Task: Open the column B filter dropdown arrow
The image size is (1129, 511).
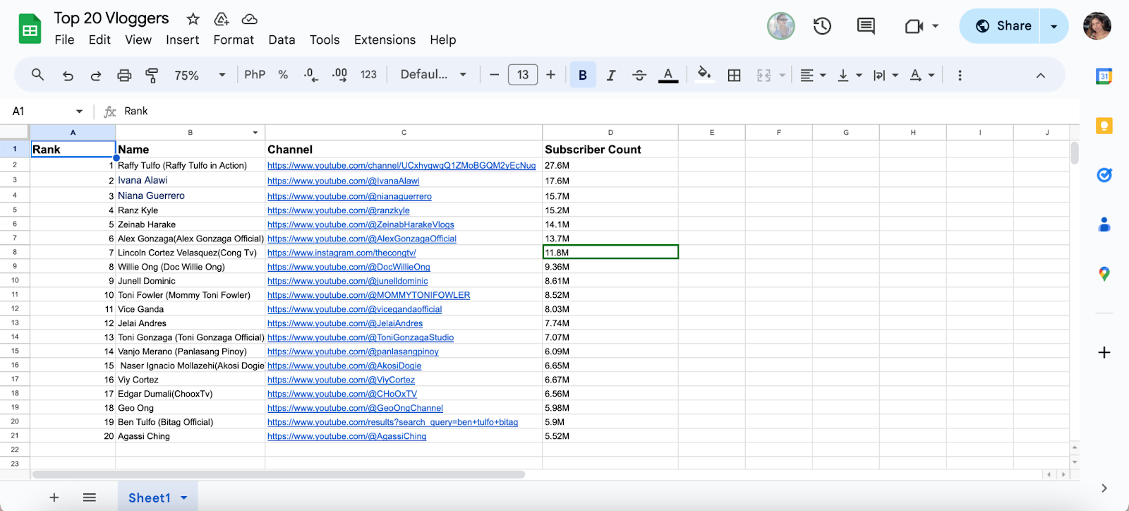Action: (x=255, y=133)
